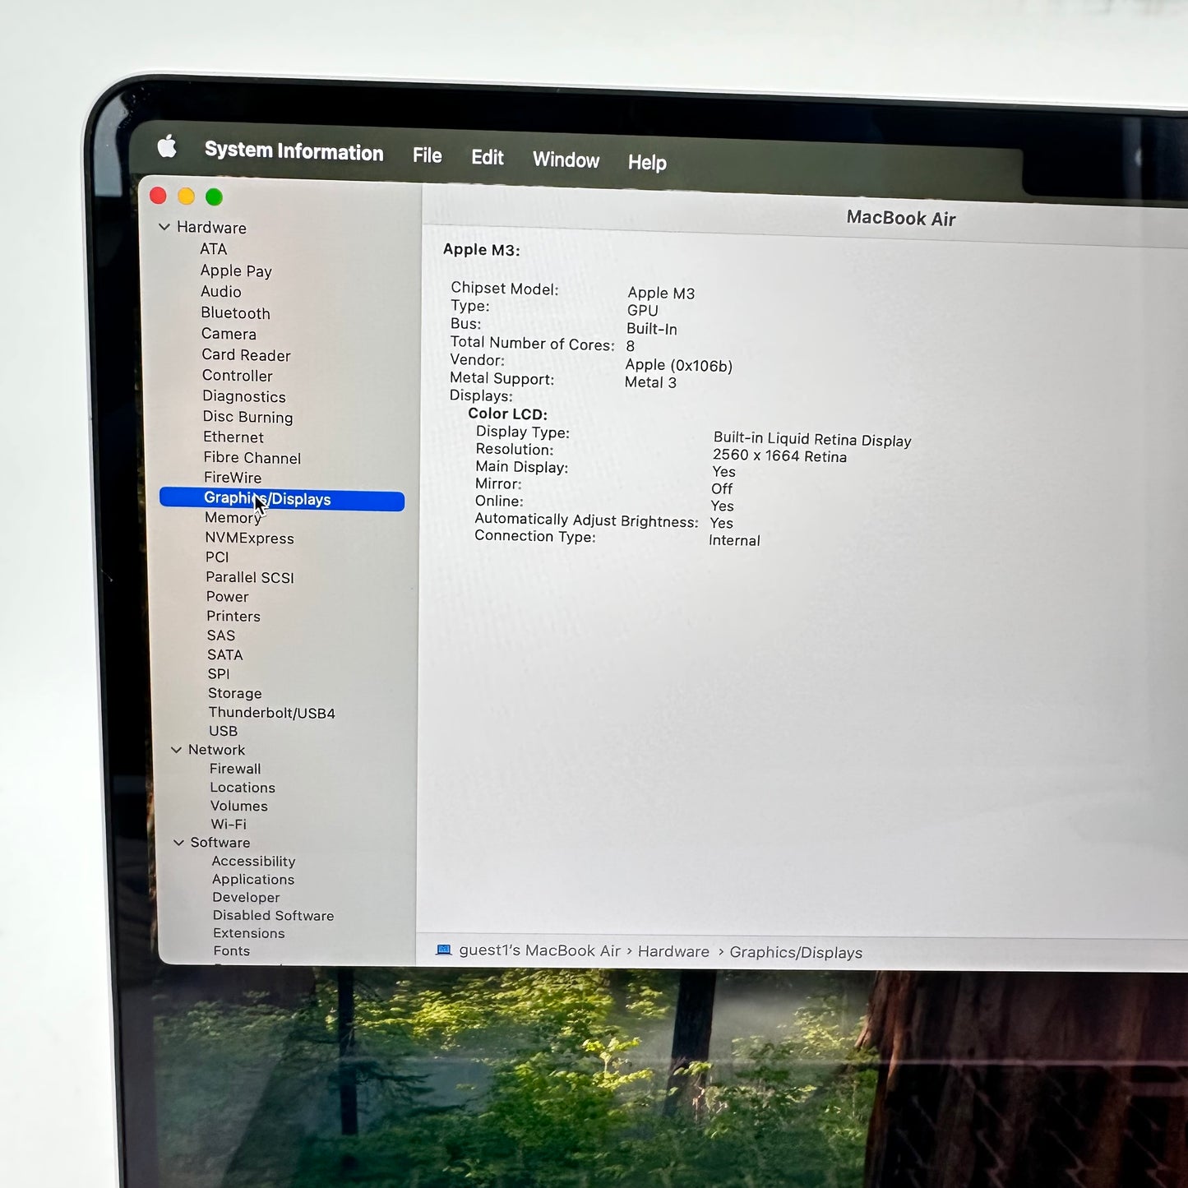1188x1188 pixels.
Task: Select Volumes under Network
Action: coord(238,807)
